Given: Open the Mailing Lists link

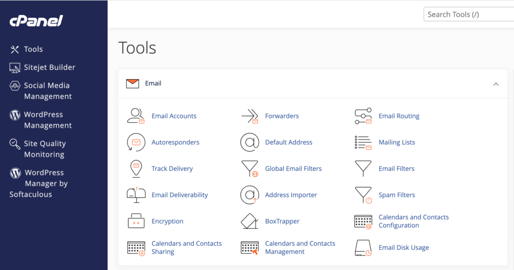Looking at the screenshot, I should pos(397,143).
